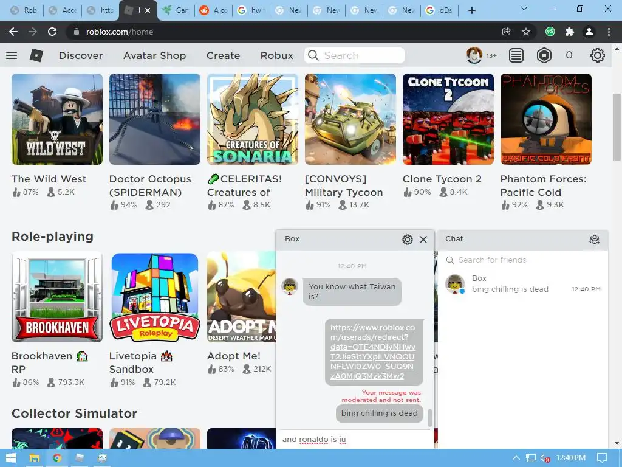Image resolution: width=622 pixels, height=467 pixels.
Task: Open Chrome from the taskbar
Action: [x=56, y=458]
